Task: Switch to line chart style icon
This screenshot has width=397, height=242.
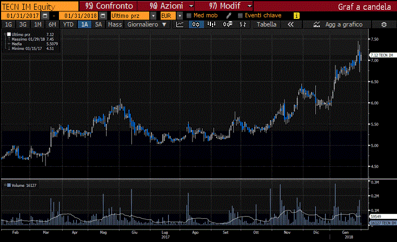Action: pos(180,25)
